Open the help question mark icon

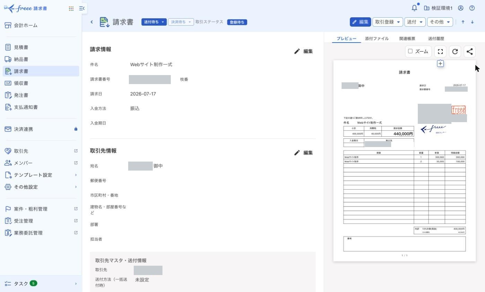472,8
